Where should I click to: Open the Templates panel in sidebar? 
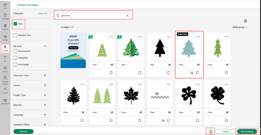(x=5, y=16)
